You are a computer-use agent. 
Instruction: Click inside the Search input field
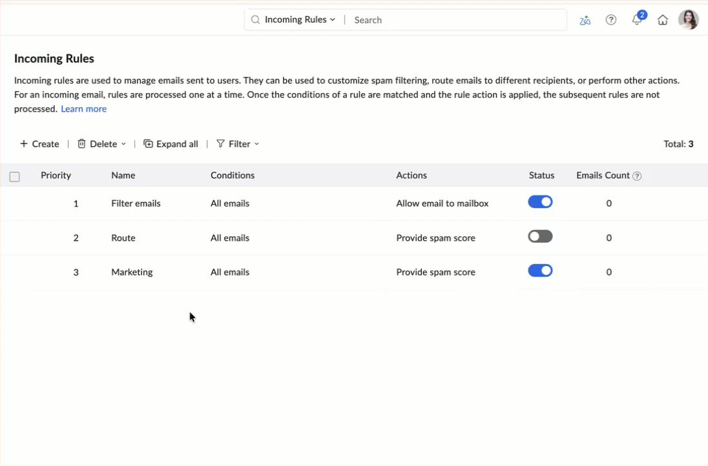452,20
